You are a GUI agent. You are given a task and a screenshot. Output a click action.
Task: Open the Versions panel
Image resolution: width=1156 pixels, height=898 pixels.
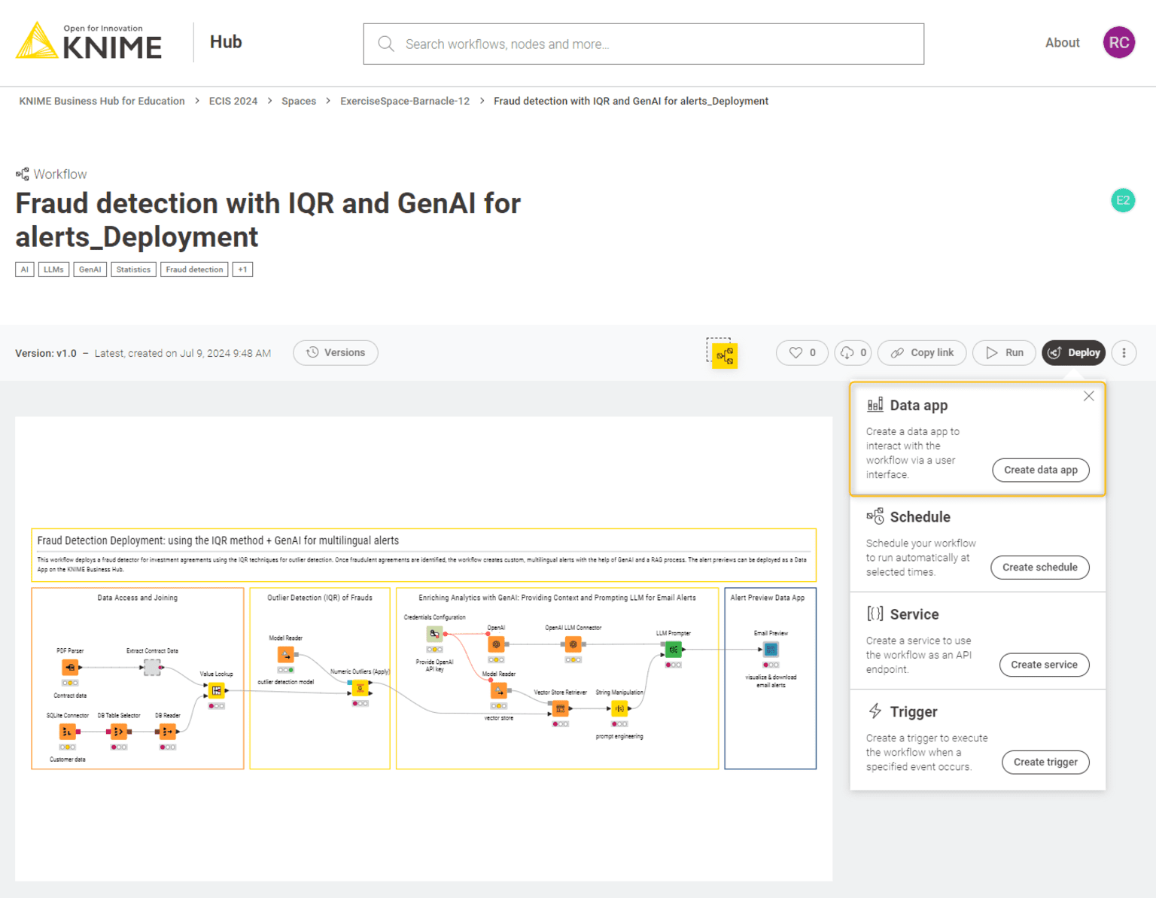336,352
